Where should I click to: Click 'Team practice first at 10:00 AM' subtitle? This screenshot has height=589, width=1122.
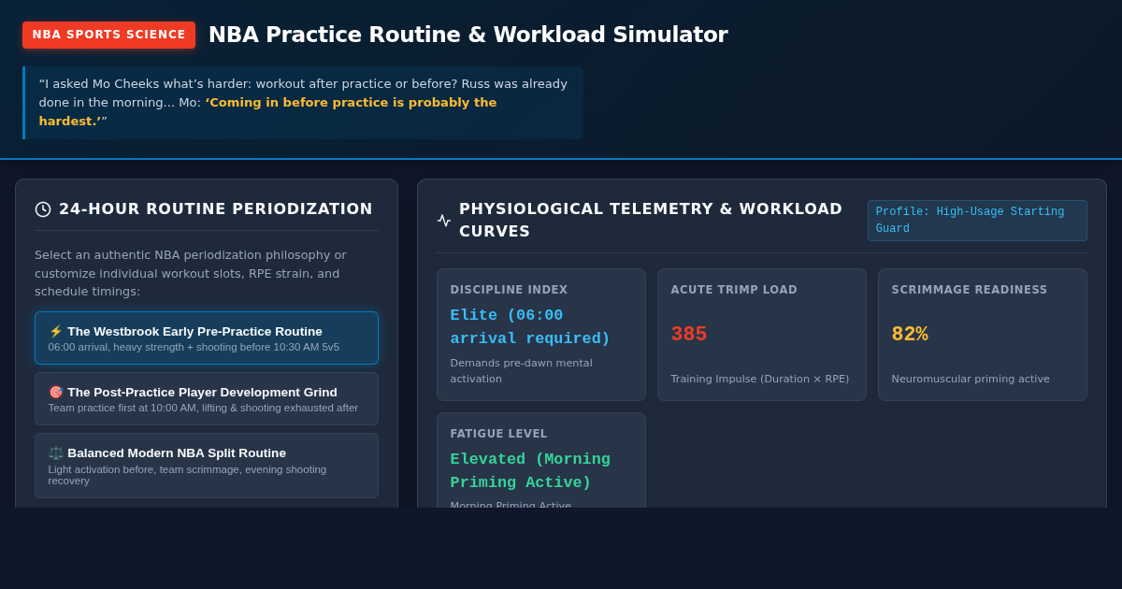[x=203, y=408]
